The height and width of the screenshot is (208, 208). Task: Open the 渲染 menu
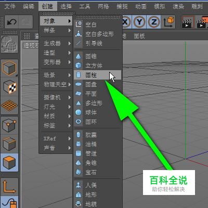(x=178, y=7)
